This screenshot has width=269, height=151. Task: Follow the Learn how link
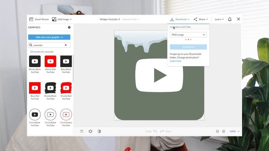(175, 61)
